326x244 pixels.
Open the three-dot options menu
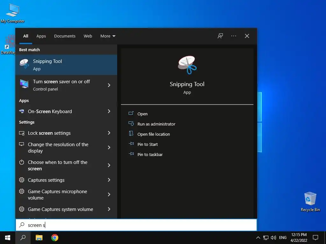[x=234, y=36]
